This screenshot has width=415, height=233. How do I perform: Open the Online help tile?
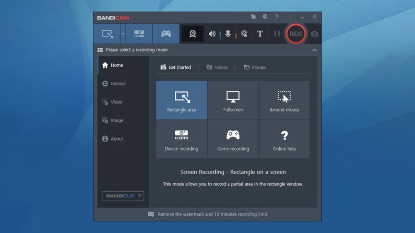point(284,139)
